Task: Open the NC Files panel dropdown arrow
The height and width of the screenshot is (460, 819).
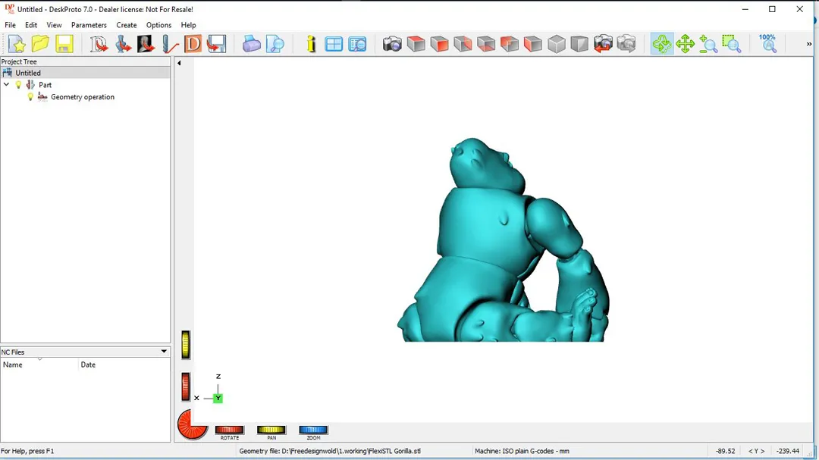Action: click(x=164, y=352)
